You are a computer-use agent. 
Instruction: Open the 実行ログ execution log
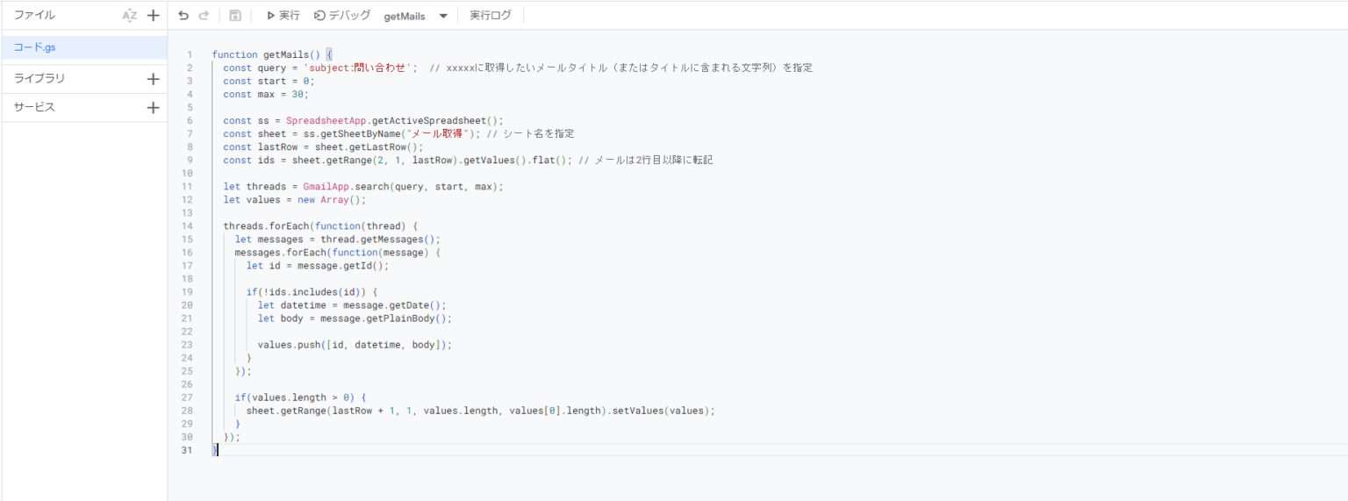[490, 16]
